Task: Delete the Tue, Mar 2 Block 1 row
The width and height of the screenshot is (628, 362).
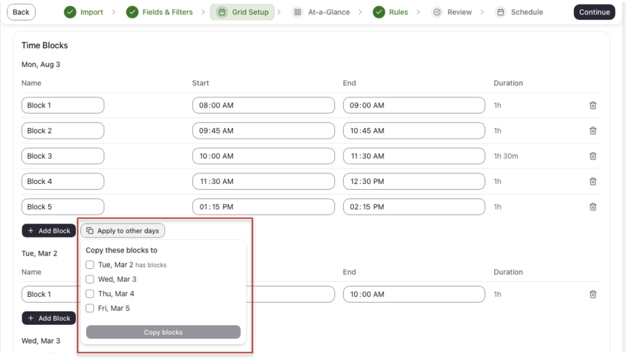Action: [593, 294]
